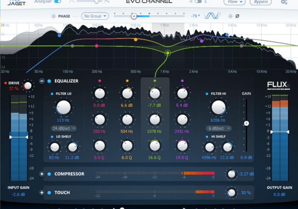This screenshot has width=298, height=209.
Task: Click the 2431 Hz frequency knob
Action: point(182,120)
